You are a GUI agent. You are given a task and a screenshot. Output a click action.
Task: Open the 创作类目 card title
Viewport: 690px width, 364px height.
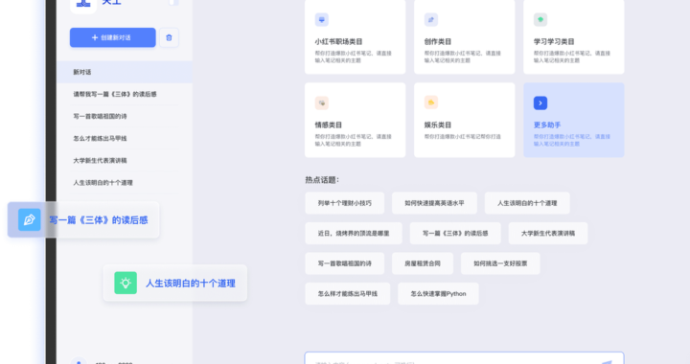tap(438, 42)
